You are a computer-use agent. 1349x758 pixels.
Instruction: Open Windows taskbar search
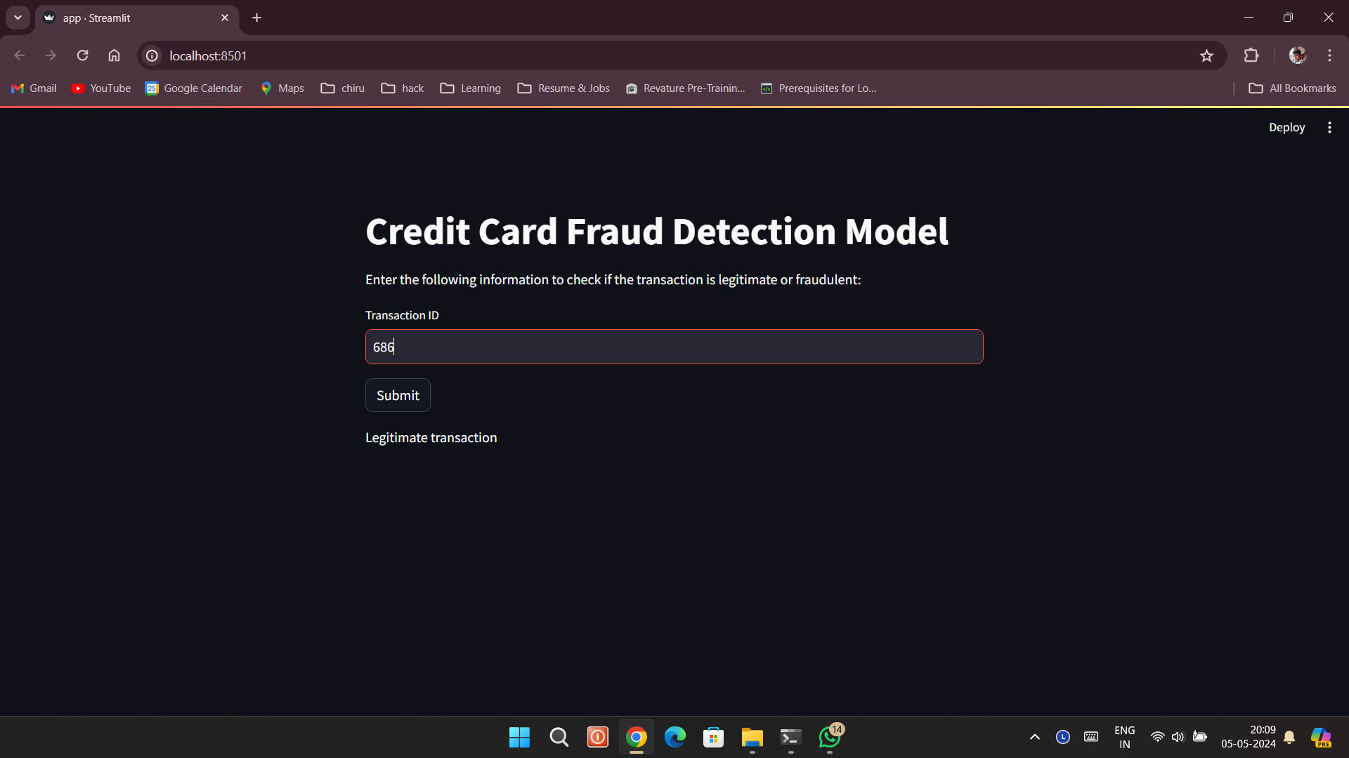pos(559,737)
